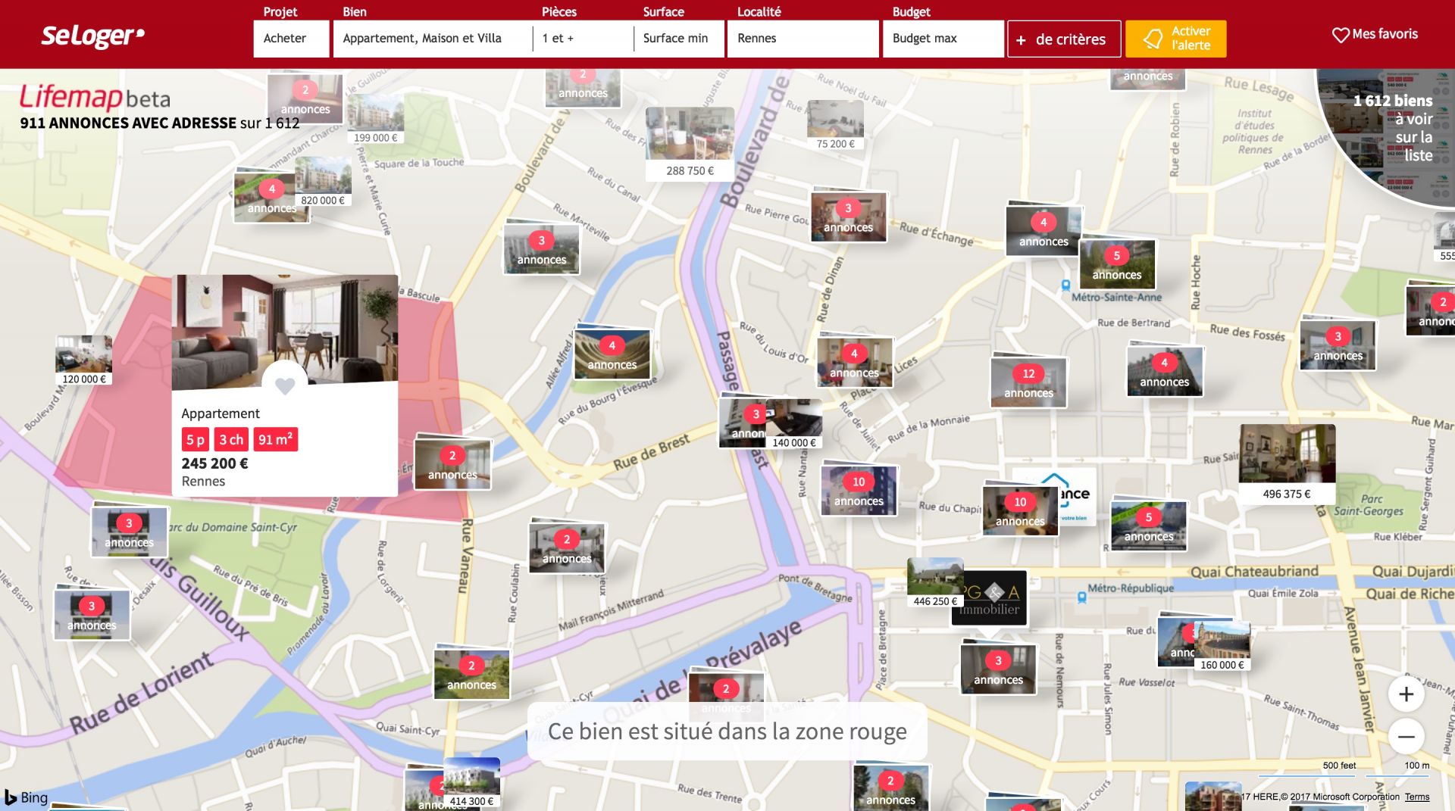Open the 199 000 € listing marker
Screen dimensions: 1455x811
[375, 120]
